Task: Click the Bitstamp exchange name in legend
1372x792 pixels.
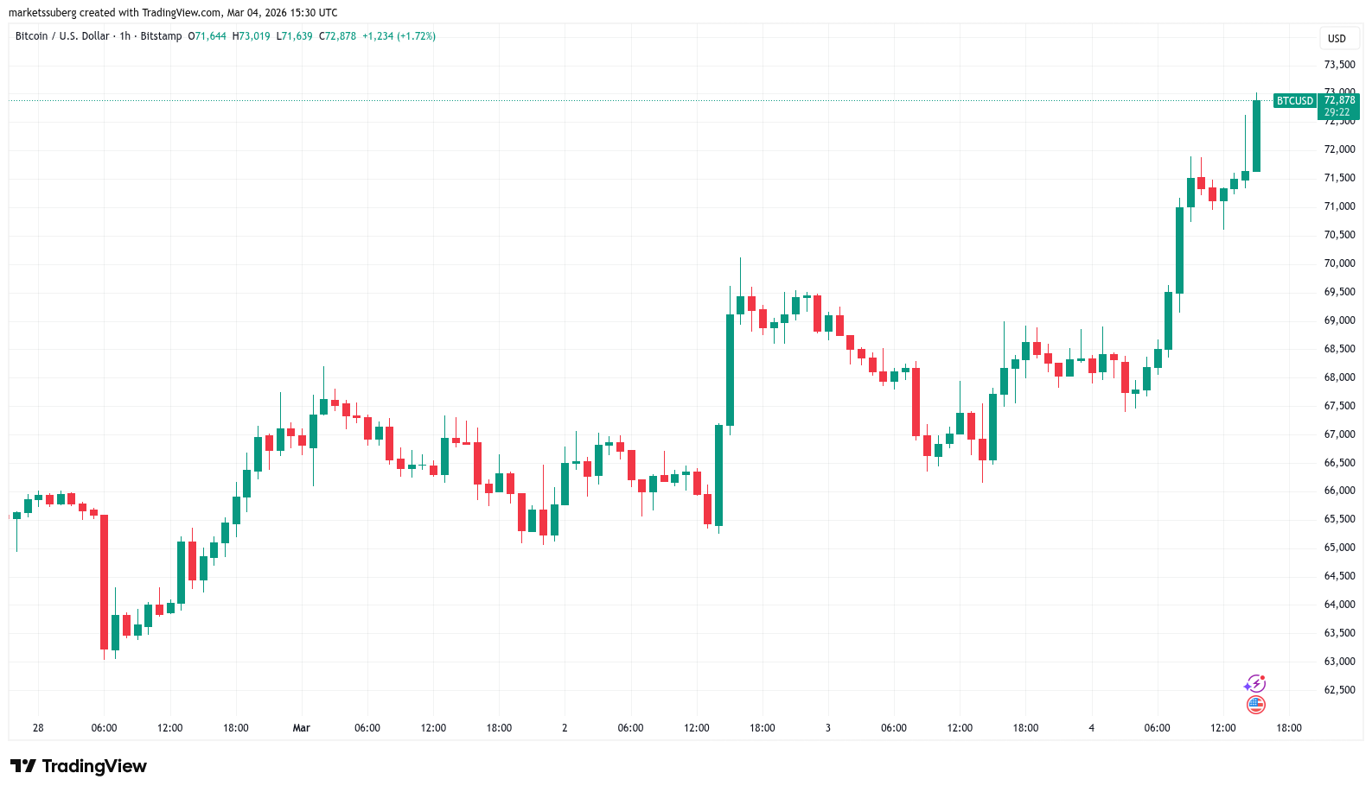Action: 162,36
